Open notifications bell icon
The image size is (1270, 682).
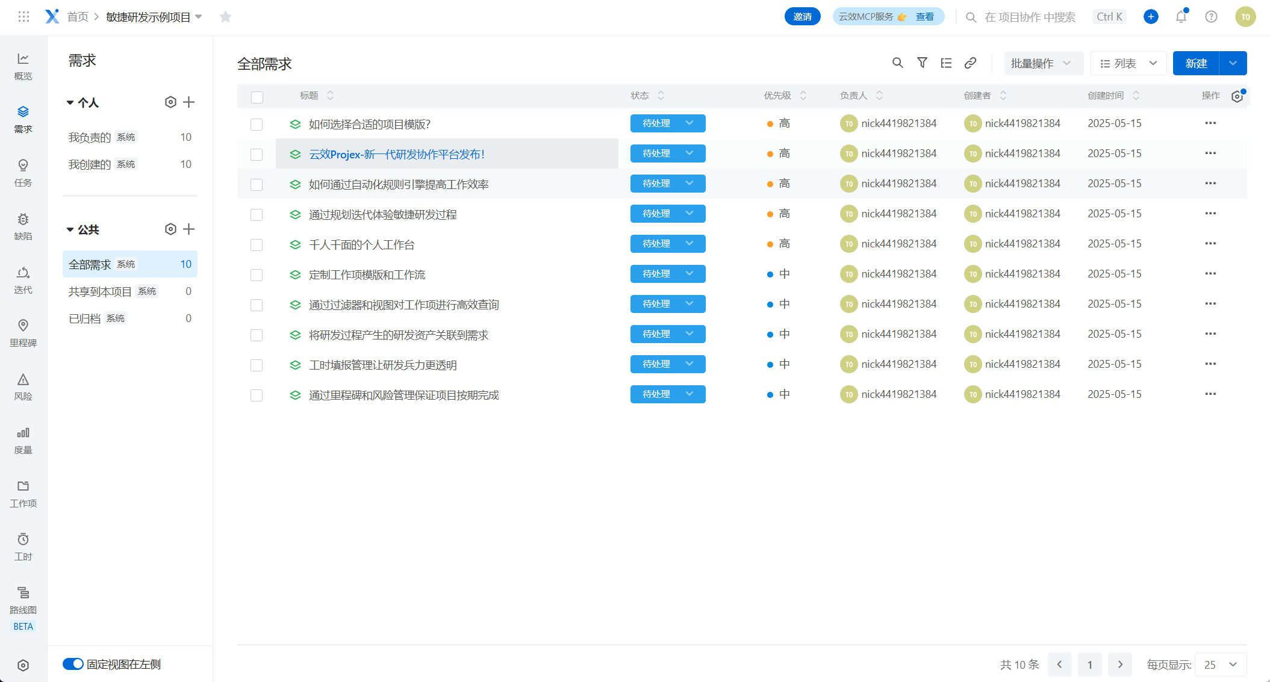pos(1181,17)
